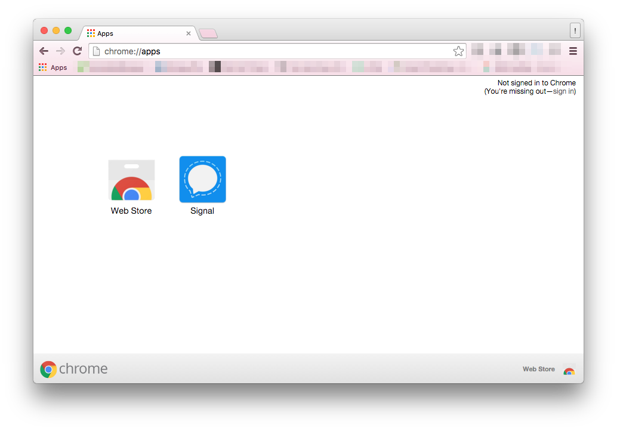617x431 pixels.
Task: Click the exclamation mark button in the title bar
Action: 575,30
